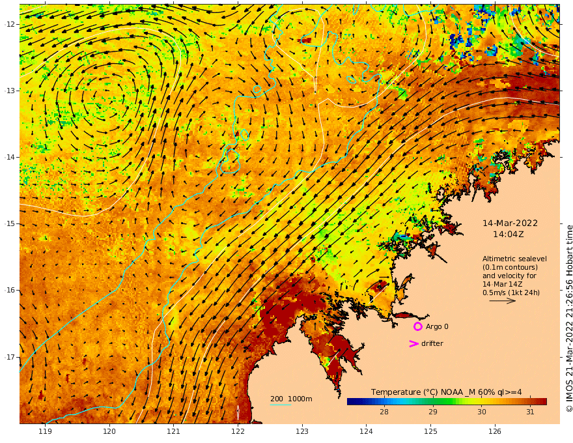Click the 'and velocity for' caption line
The image size is (573, 443).
pyautogui.click(x=509, y=276)
